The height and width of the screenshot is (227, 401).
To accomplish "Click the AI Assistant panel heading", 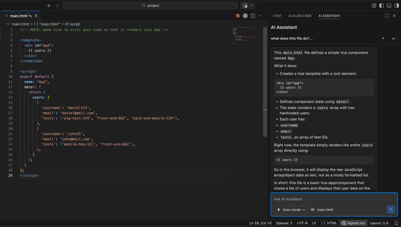I will click(284, 27).
